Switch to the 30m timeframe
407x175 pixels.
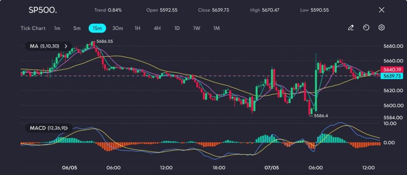click(x=118, y=28)
